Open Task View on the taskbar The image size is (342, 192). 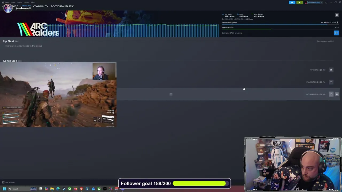point(40,189)
